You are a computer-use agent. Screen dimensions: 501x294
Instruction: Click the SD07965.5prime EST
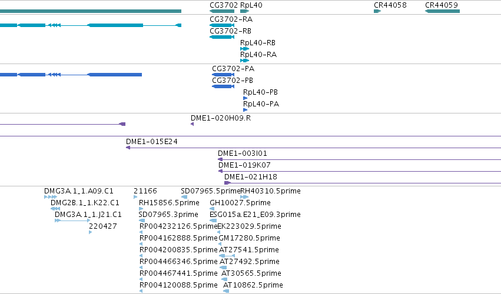pos(184,197)
